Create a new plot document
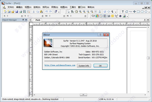Image resolution: width=152 pixels, height=102 pixels. click(x=5, y=12)
